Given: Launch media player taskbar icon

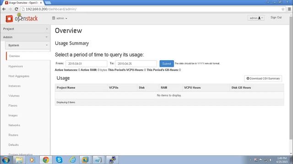Looking at the screenshot, I should [x=32, y=160].
